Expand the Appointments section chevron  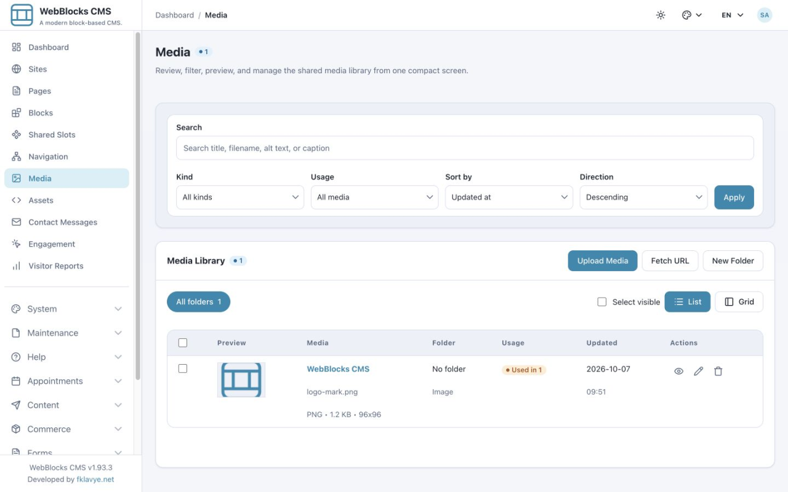pyautogui.click(x=118, y=381)
